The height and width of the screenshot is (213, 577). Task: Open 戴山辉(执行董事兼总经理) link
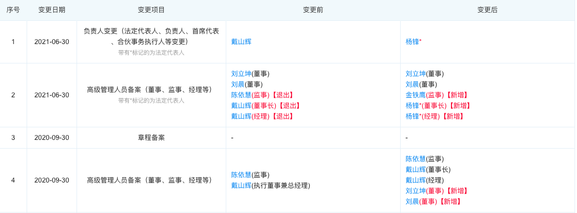(x=241, y=186)
